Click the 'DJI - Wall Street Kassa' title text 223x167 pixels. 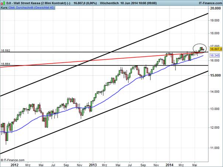click(23, 3)
